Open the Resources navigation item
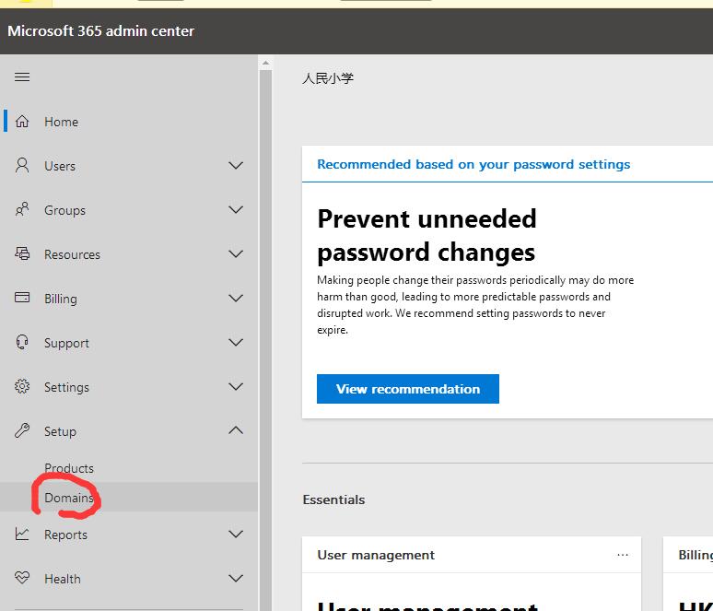This screenshot has height=611, width=713. point(129,254)
